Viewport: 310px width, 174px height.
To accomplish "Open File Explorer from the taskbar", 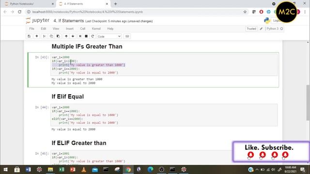I will point(50,170).
